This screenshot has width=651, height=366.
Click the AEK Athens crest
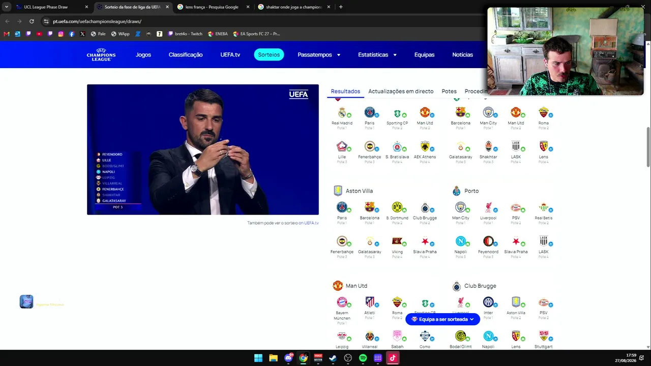coord(425,146)
